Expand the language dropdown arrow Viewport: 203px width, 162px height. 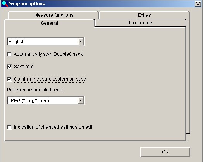[81, 41]
